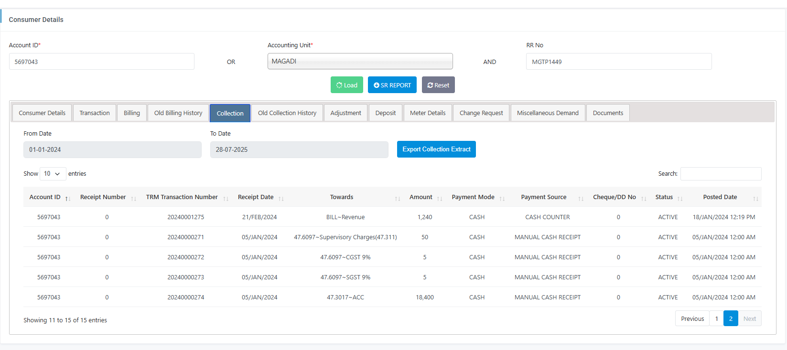Click the RR No input field
Image resolution: width=787 pixels, height=350 pixels.
click(618, 62)
